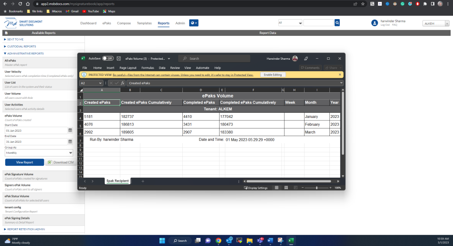Switch to Normal view in status bar
Viewport: 453px width, 246px height.
[x=276, y=188]
